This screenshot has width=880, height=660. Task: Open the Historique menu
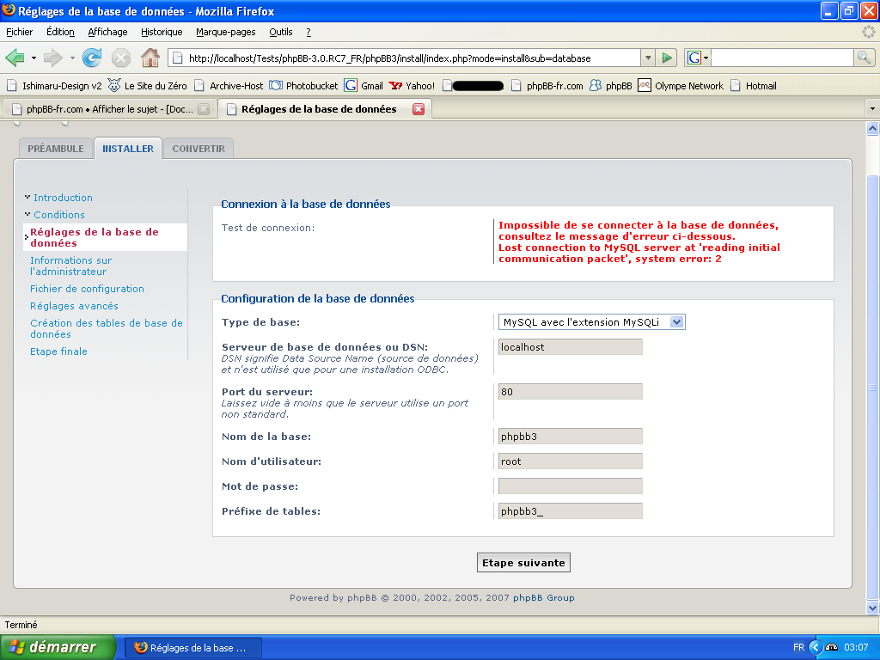click(x=162, y=32)
